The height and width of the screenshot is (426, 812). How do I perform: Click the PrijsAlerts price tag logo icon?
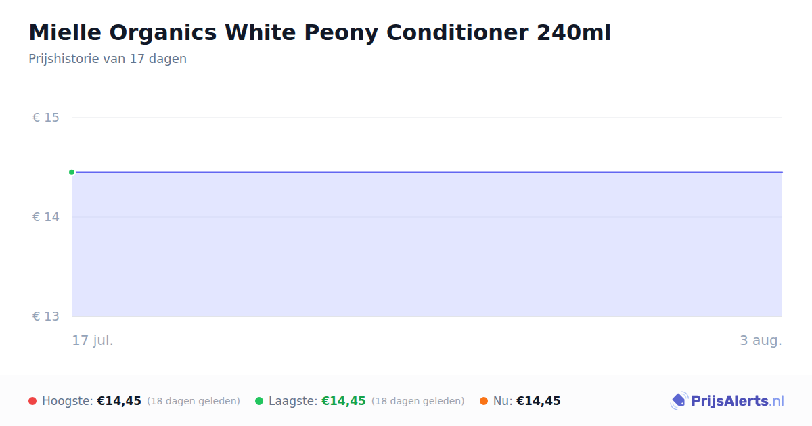(x=679, y=401)
